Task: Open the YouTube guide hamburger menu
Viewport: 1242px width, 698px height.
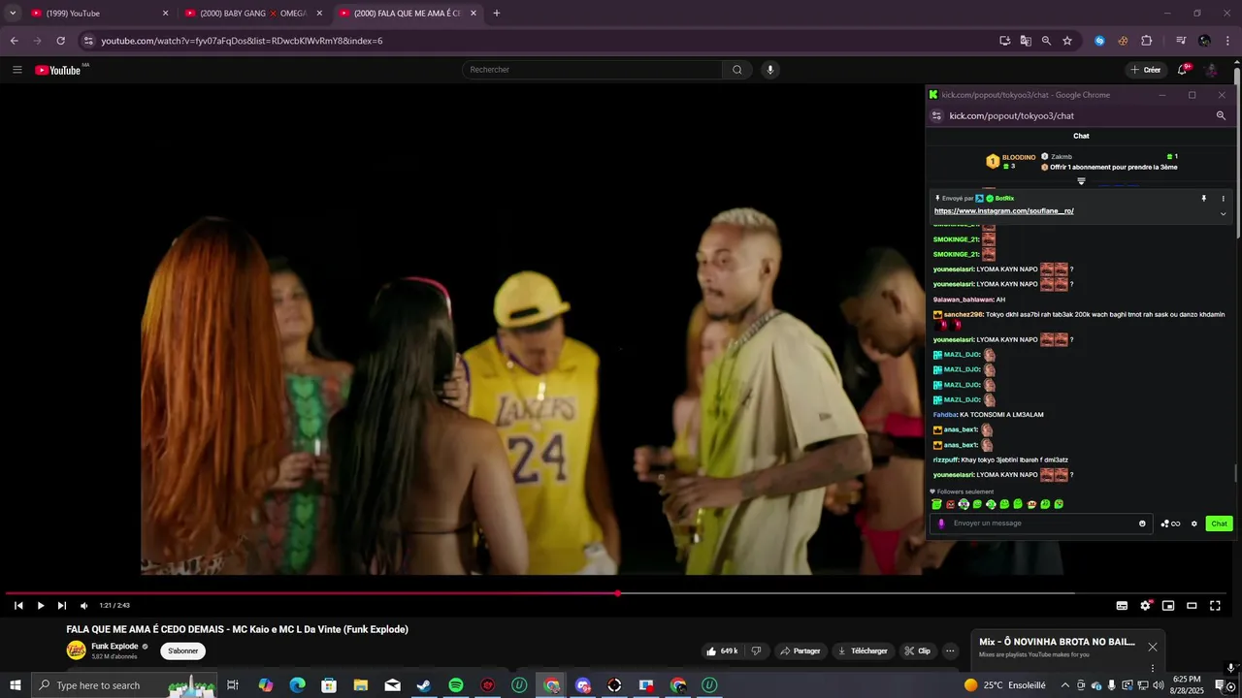Action: coord(16,70)
